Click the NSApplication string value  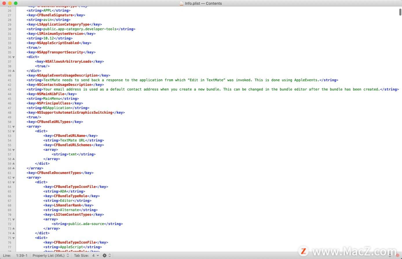[57, 108]
